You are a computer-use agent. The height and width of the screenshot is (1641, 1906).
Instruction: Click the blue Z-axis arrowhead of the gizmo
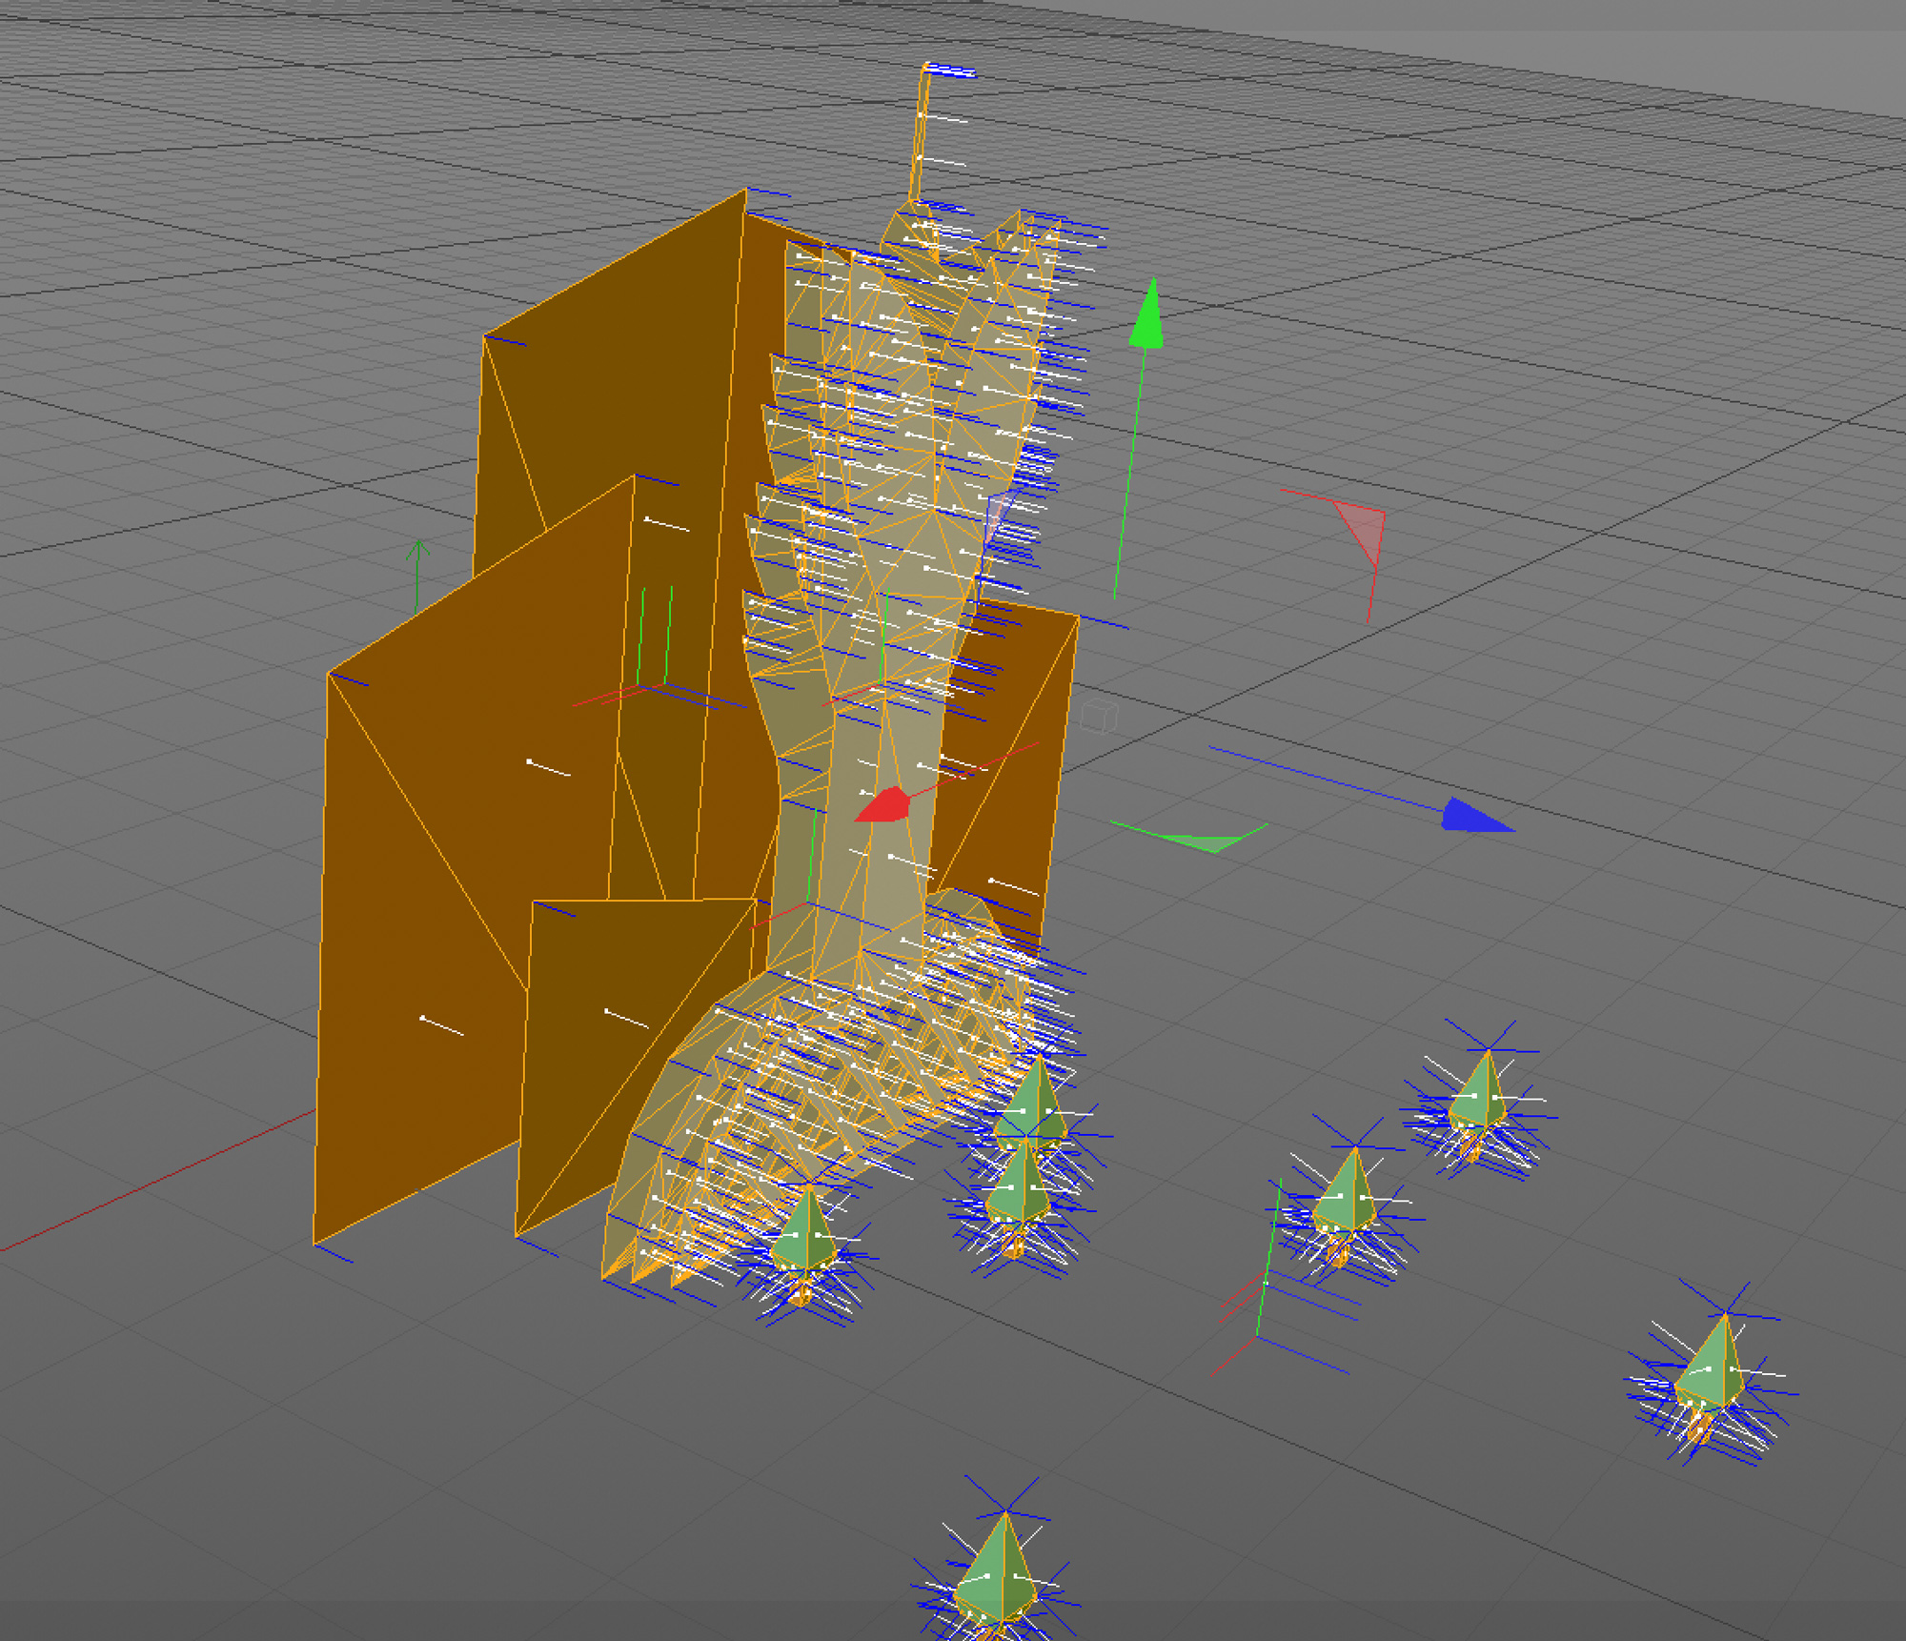1475,817
